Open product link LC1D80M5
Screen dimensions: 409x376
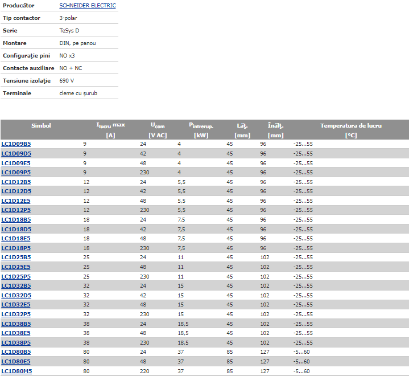tap(16, 371)
